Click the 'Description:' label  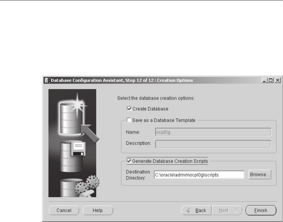[139, 143]
